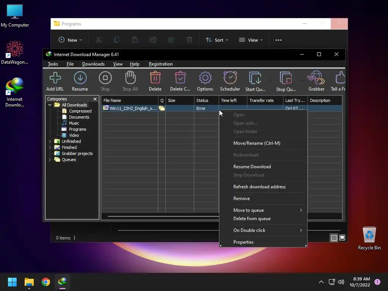Sort by the Description column header
The height and width of the screenshot is (291, 388).
325,100
